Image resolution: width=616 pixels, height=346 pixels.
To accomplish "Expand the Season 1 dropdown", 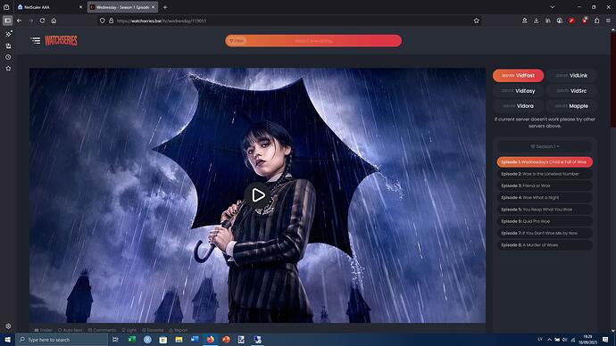I will click(545, 146).
